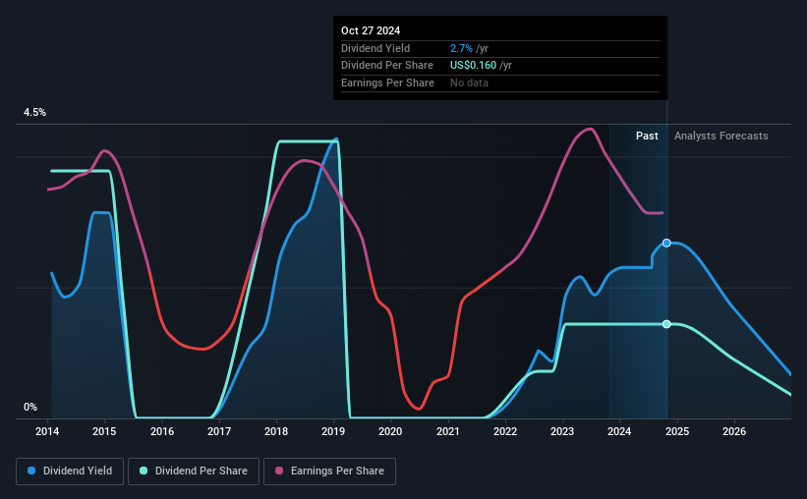Click the 4.5% y-axis label

click(35, 112)
